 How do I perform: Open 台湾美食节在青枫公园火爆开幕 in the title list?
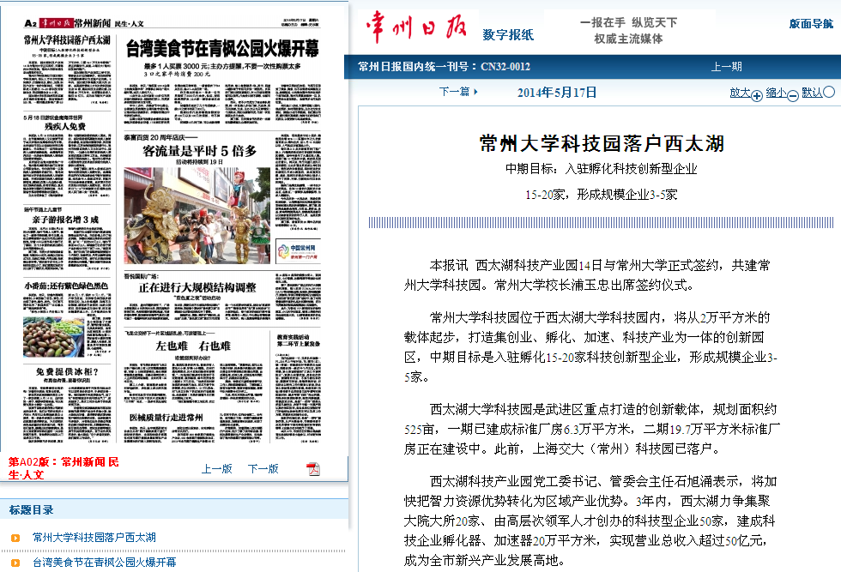[105, 563]
